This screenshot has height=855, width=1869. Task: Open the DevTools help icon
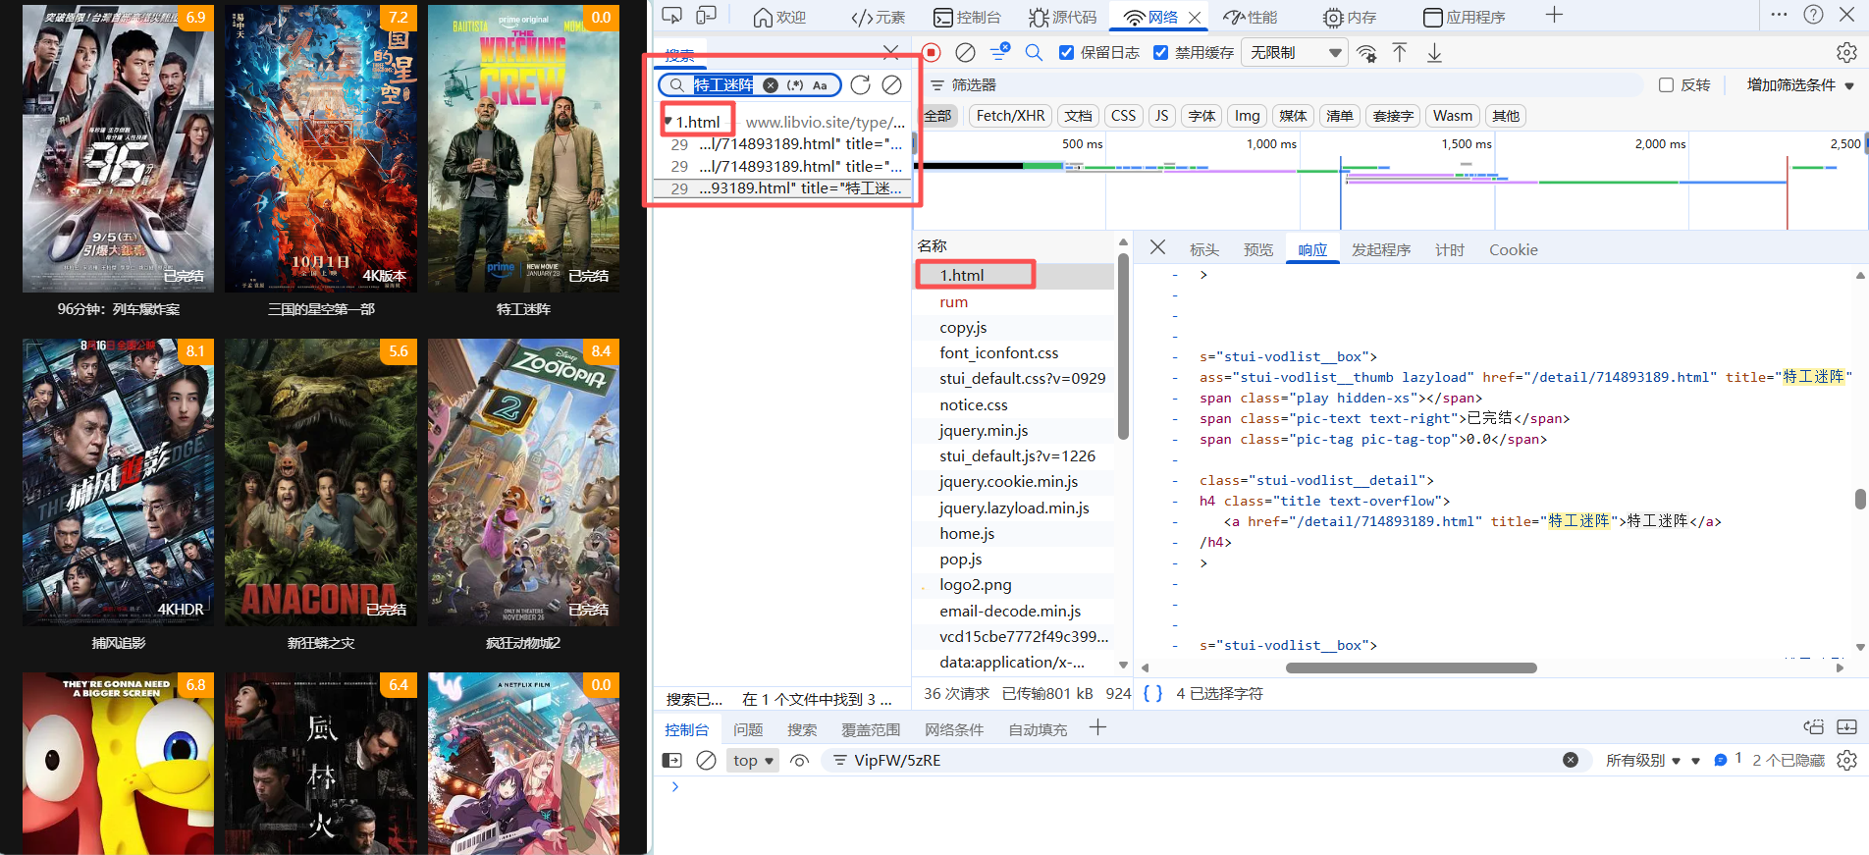(x=1814, y=15)
